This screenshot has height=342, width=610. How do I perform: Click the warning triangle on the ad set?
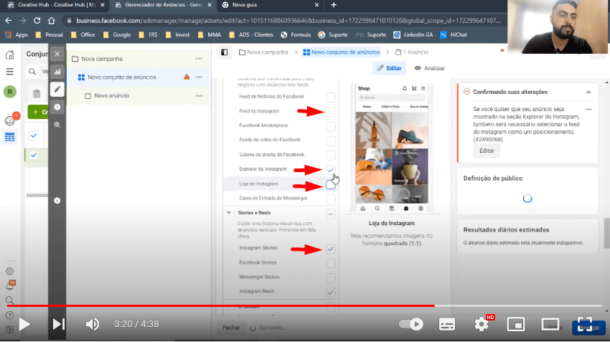click(187, 77)
